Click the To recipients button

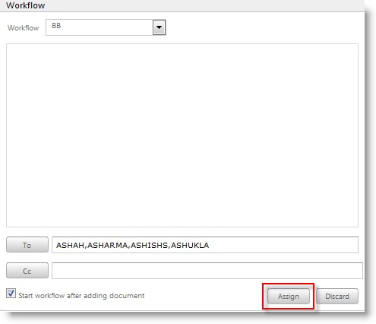pos(27,245)
